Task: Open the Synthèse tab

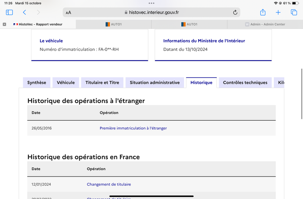Action: (x=37, y=83)
